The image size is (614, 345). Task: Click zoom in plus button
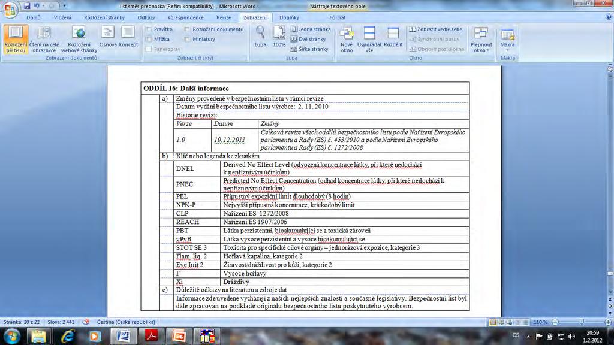click(x=608, y=322)
